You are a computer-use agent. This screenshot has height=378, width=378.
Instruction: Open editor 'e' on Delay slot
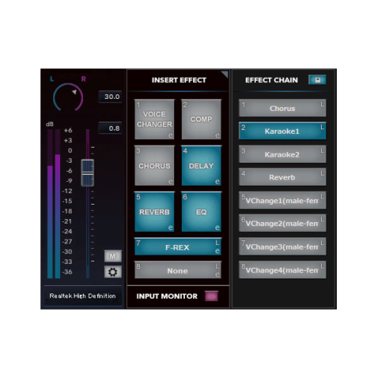pyautogui.click(x=218, y=181)
